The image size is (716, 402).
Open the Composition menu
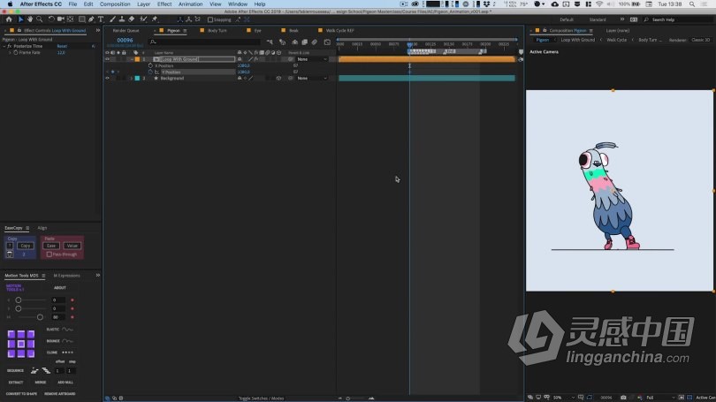(x=115, y=4)
